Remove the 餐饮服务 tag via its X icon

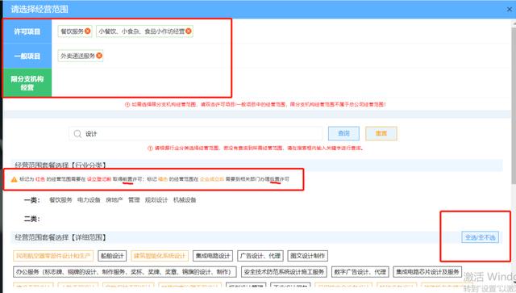click(88, 31)
